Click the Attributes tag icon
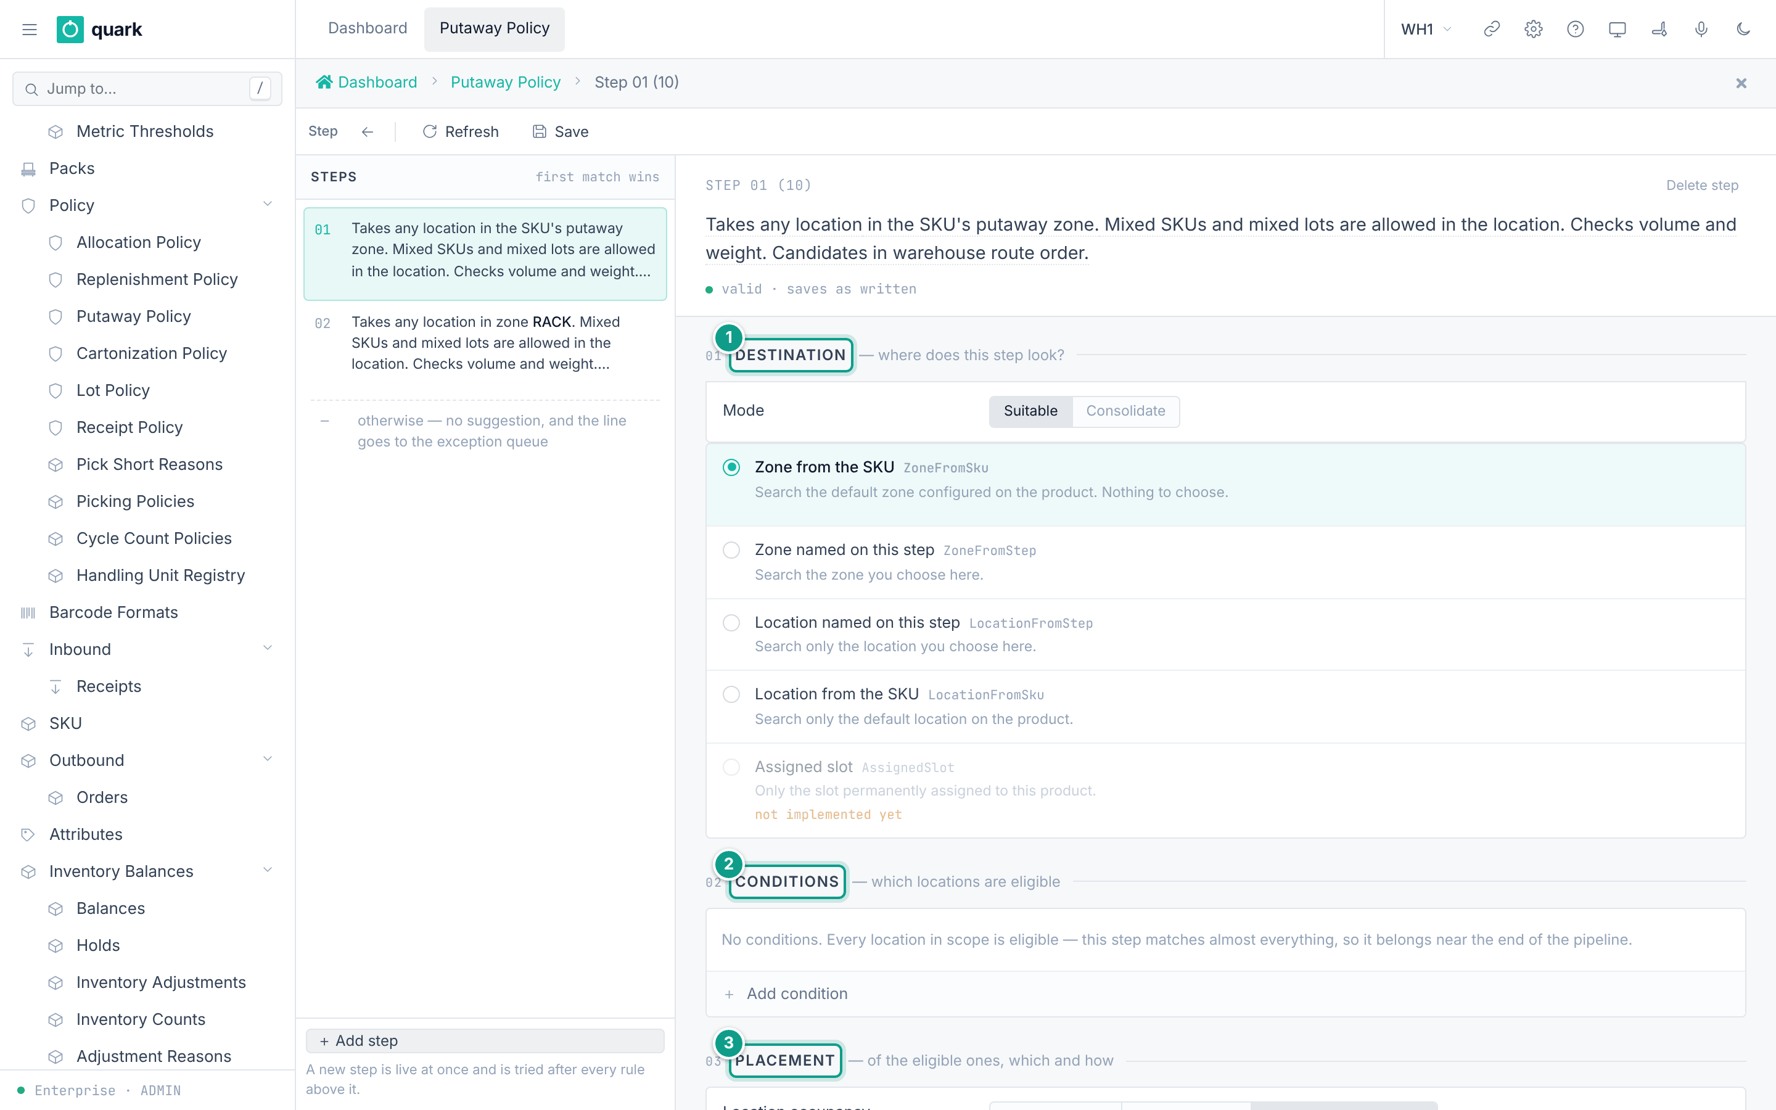The image size is (1776, 1110). coord(28,835)
